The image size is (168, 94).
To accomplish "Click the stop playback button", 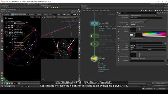I will click(7, 83).
